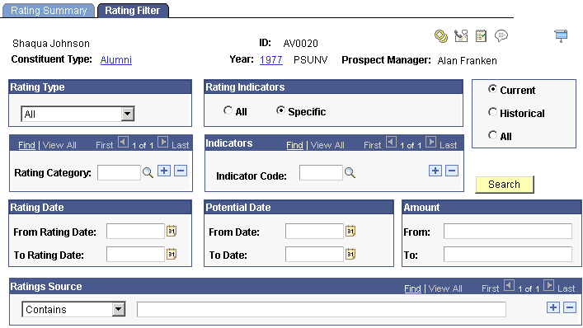Choose the Current ratings option
Viewport: 583px width, 328px height.
492,89
